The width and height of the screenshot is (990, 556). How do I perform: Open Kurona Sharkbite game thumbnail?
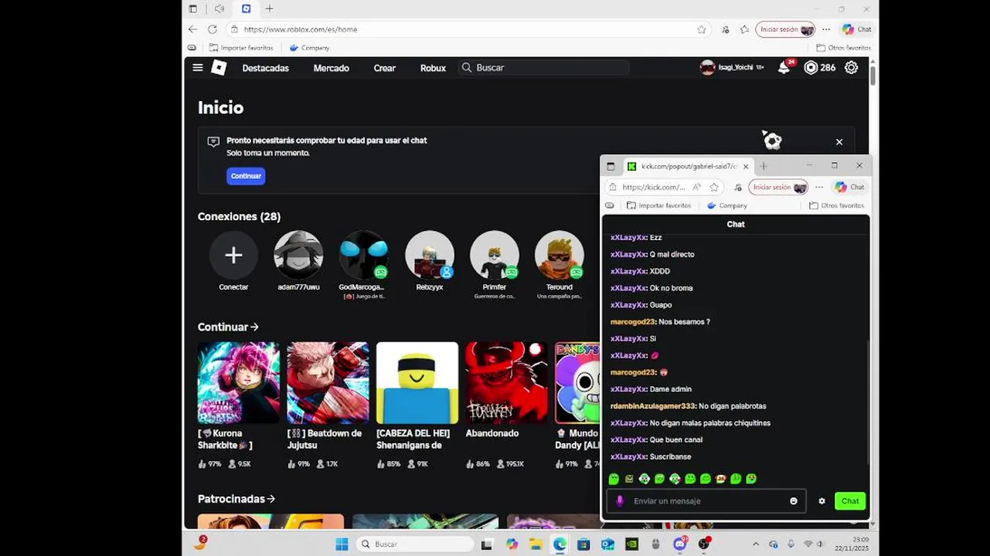(239, 383)
